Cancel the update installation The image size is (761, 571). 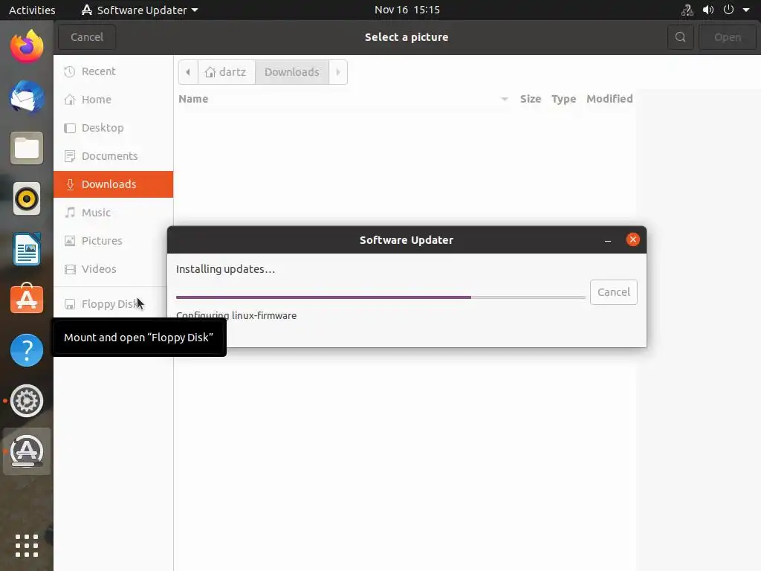tap(613, 292)
